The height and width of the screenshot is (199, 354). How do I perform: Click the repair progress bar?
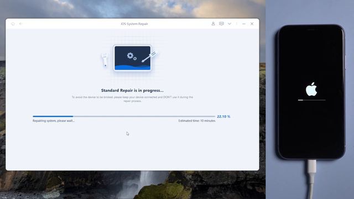click(124, 117)
